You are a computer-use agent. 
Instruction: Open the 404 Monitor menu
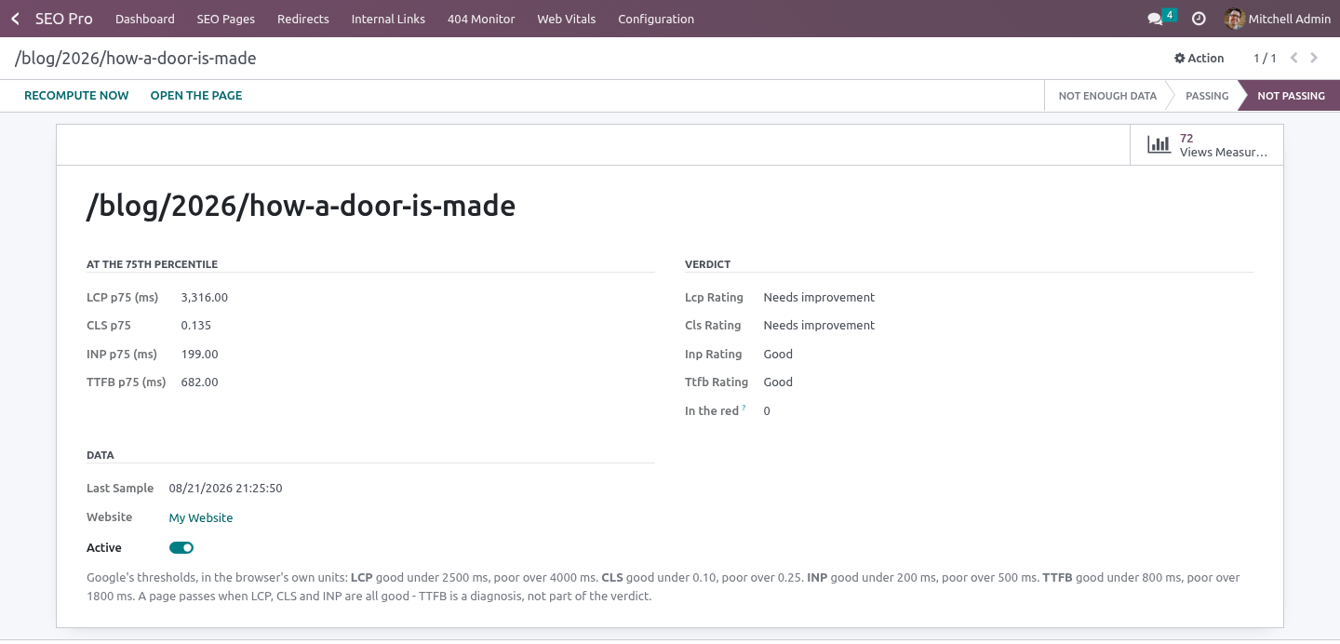(481, 19)
